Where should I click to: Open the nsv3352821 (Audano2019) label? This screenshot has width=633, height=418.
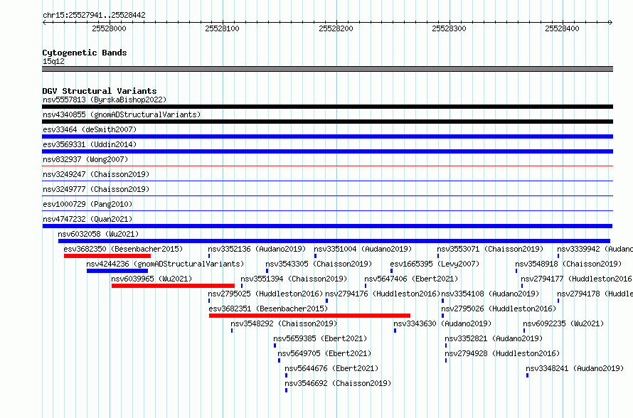(494, 338)
